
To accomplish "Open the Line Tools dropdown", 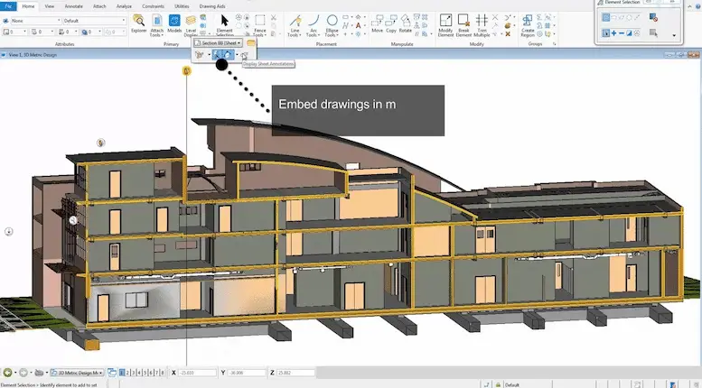I will [295, 25].
